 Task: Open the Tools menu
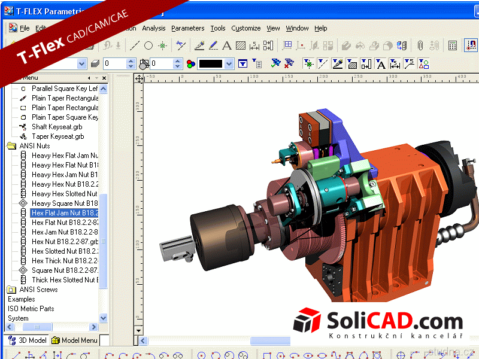218,28
